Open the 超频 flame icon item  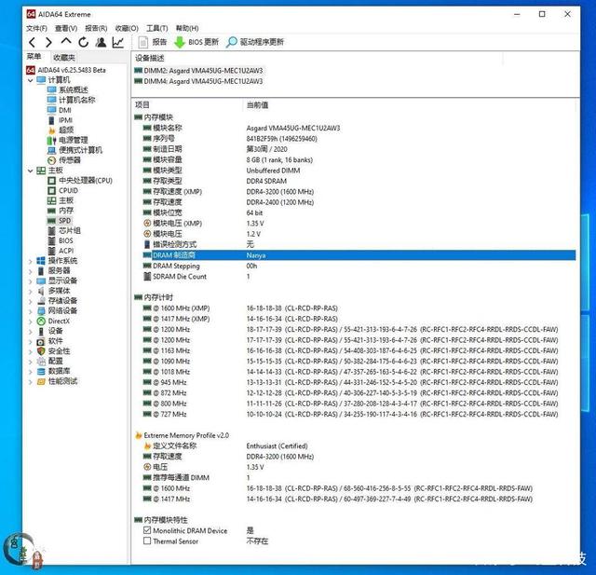coord(52,130)
